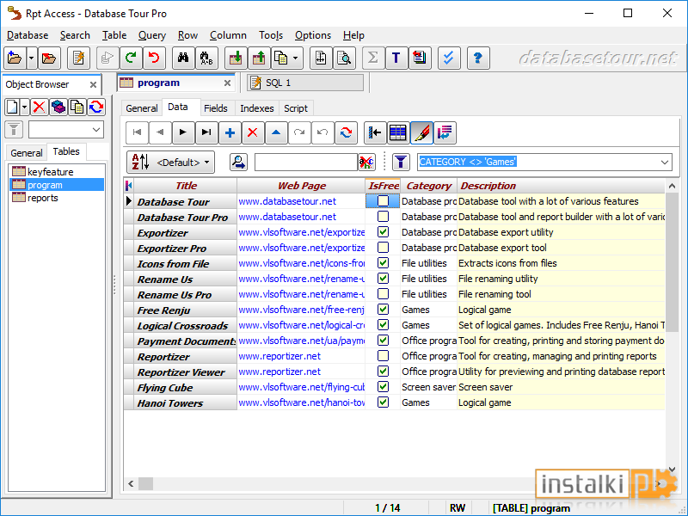Close the program table tab
The width and height of the screenshot is (688, 516).
coord(227,83)
